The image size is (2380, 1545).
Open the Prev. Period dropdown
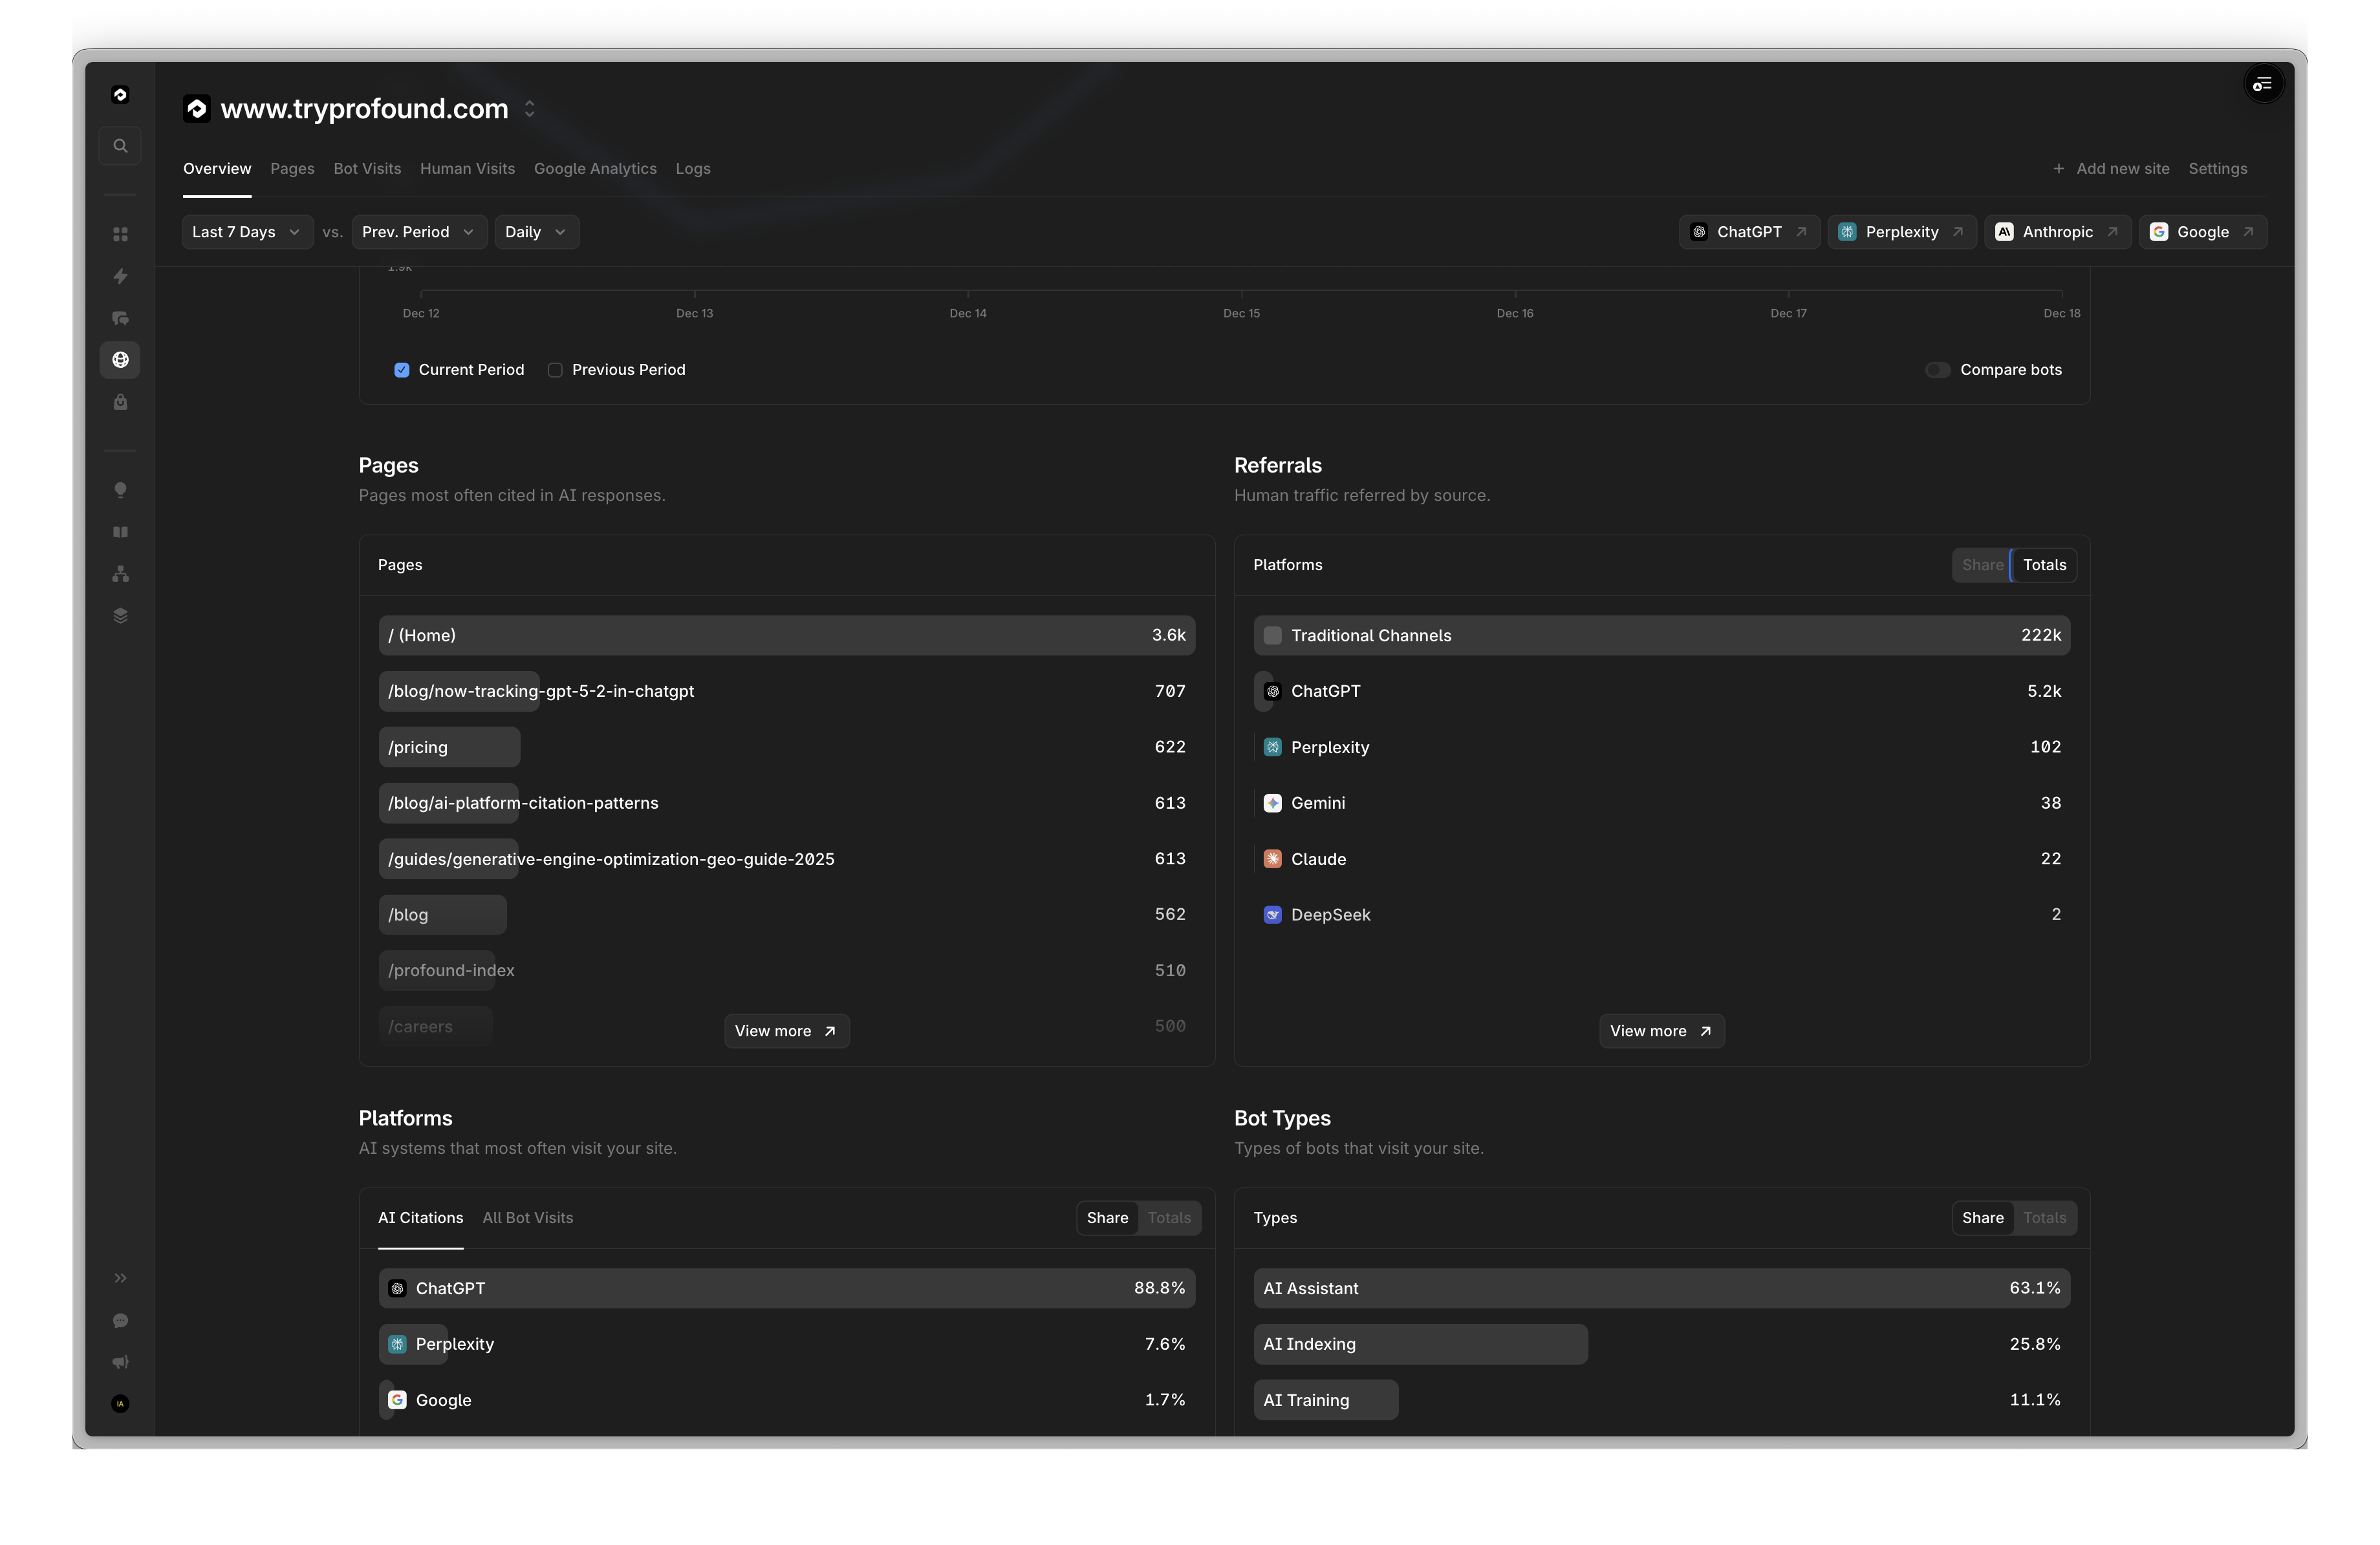[418, 232]
